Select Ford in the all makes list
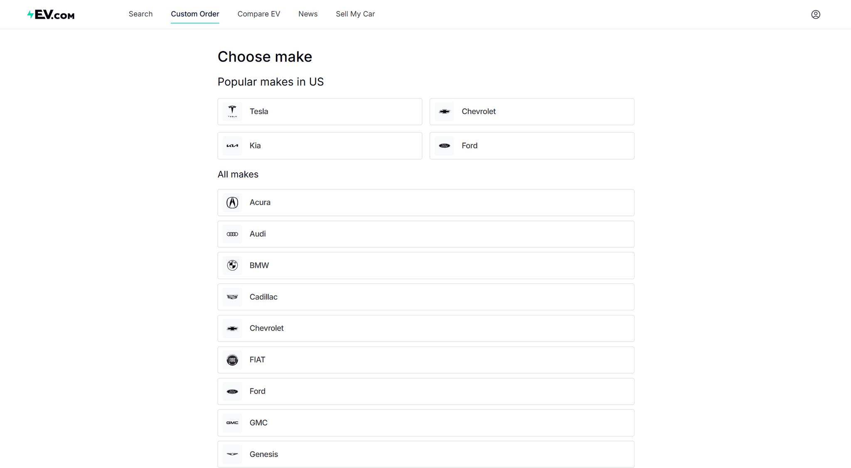 click(425, 391)
